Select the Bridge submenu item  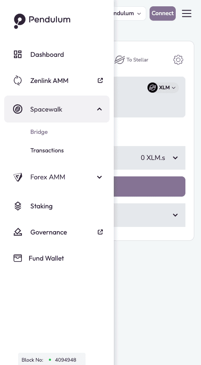click(39, 132)
